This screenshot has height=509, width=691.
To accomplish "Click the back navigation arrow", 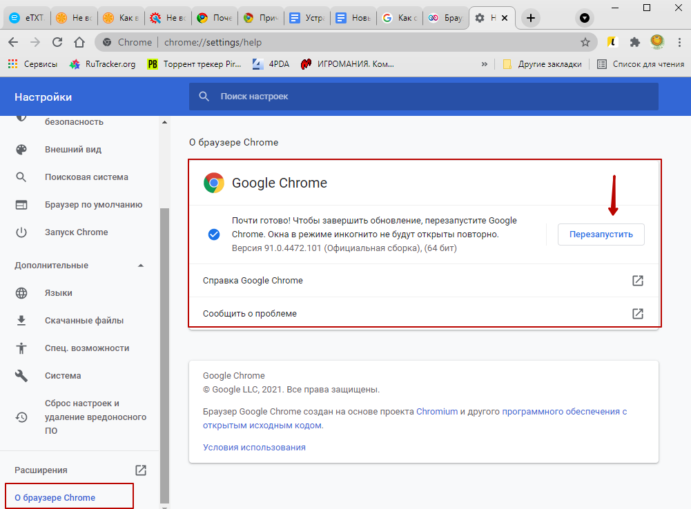I will (x=14, y=42).
